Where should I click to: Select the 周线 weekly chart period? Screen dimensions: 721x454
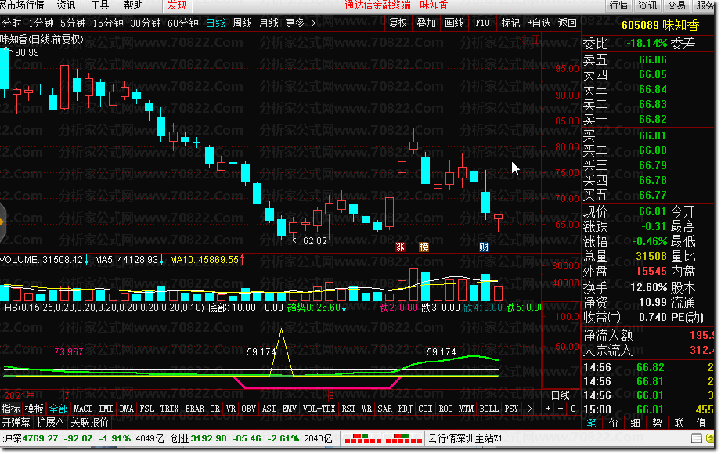pyautogui.click(x=242, y=23)
